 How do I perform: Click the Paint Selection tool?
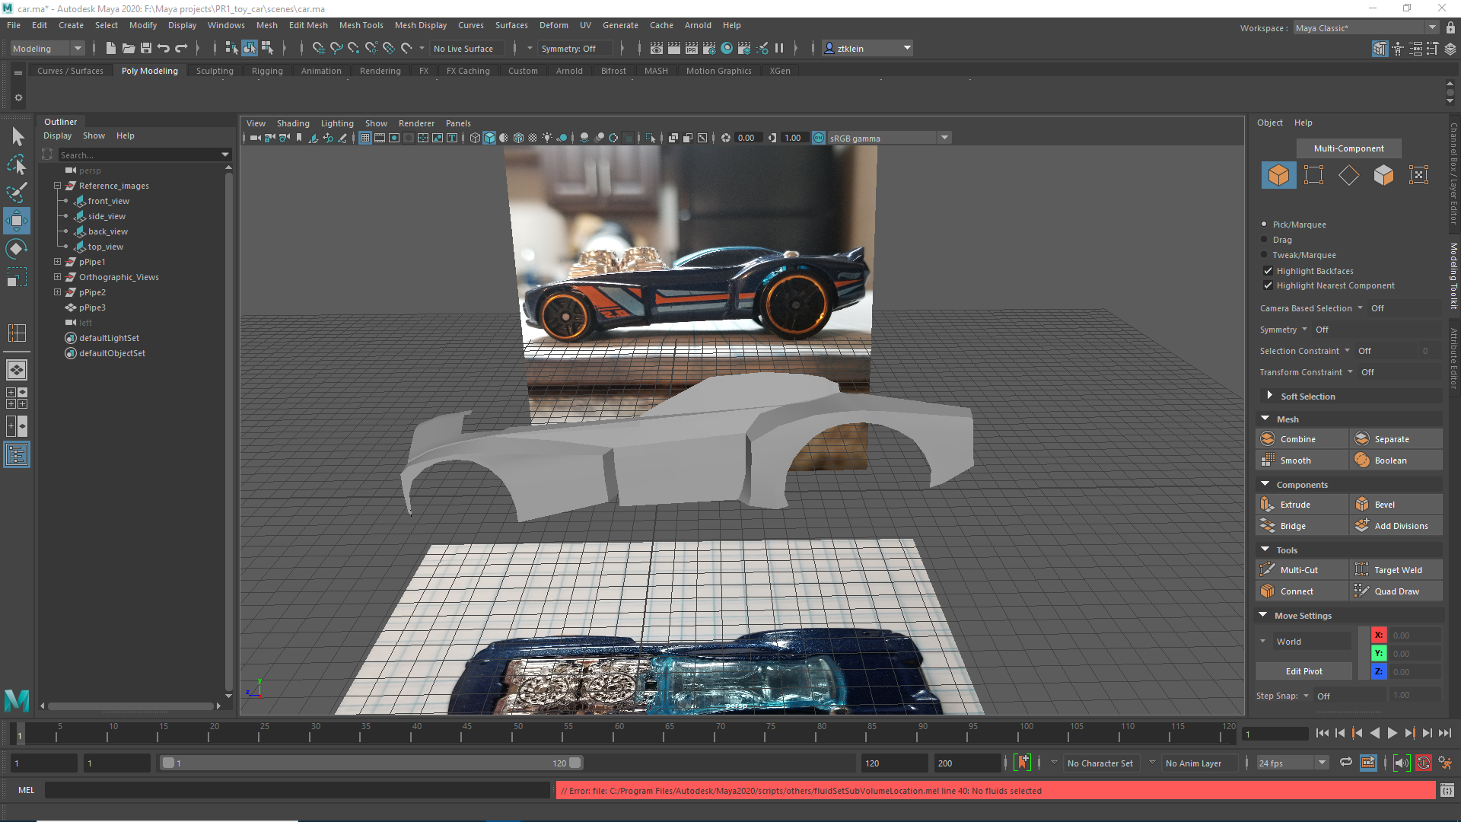pyautogui.click(x=17, y=193)
